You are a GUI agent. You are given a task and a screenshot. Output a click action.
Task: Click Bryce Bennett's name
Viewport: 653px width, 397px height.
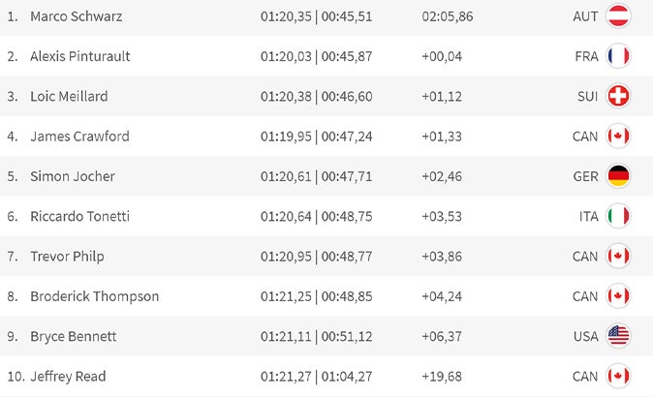pyautogui.click(x=74, y=336)
